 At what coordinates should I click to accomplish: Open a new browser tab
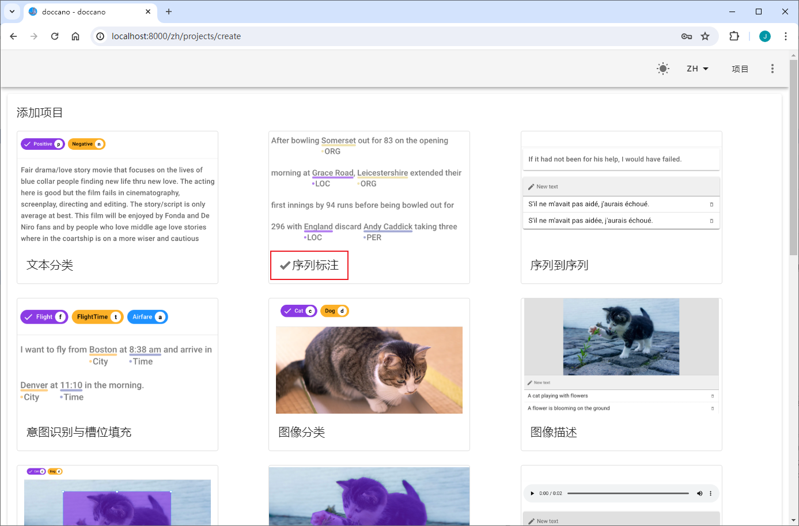click(169, 12)
